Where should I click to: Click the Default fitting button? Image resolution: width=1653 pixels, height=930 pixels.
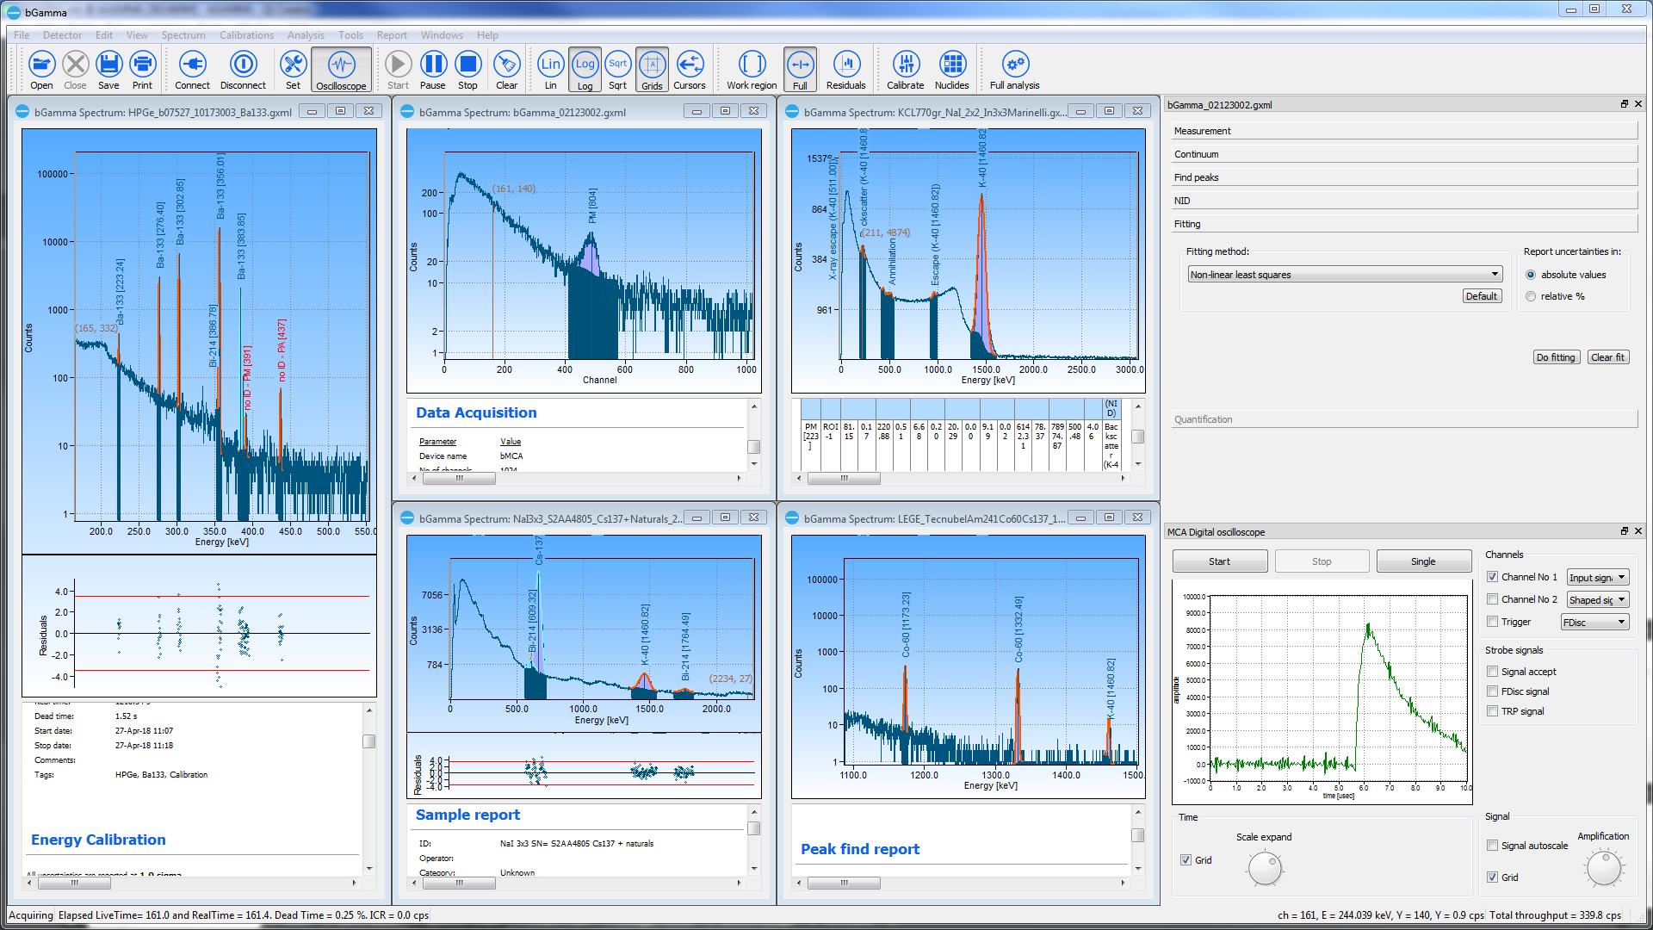tap(1482, 296)
